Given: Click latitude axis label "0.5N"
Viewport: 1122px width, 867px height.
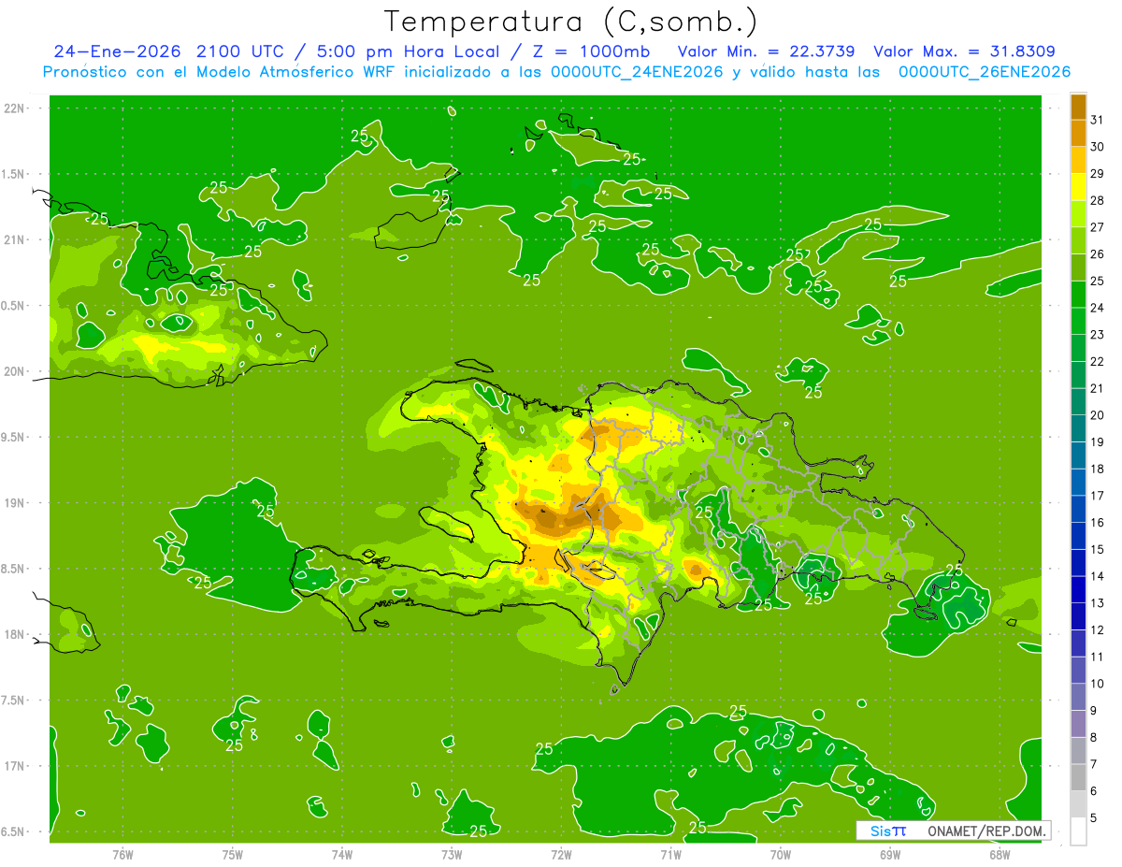Looking at the screenshot, I should 14,306.
